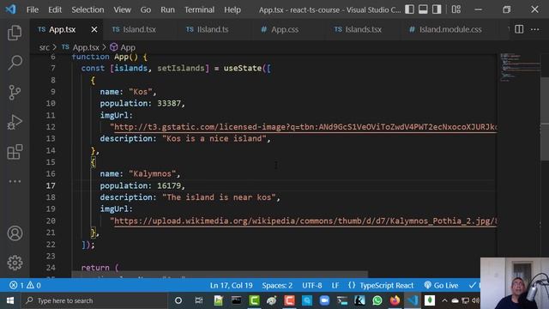
Task: Select the App.tsx tab
Action: pos(62,29)
